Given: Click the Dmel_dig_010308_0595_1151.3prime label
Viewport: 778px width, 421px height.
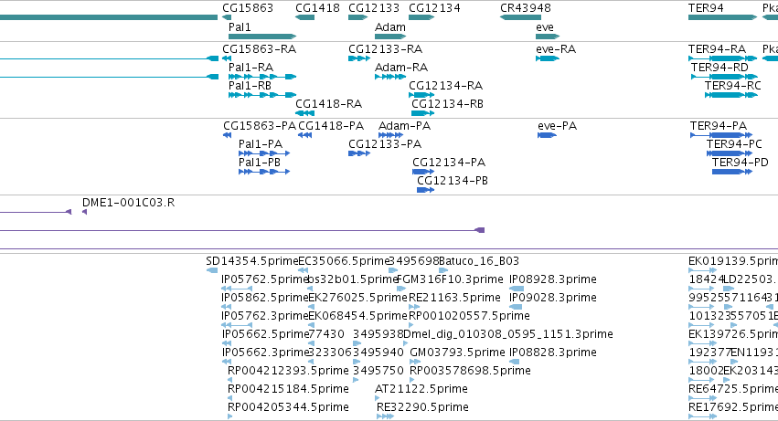Looking at the screenshot, I should tap(508, 335).
